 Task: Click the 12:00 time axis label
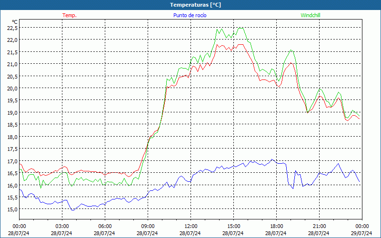[191, 226]
